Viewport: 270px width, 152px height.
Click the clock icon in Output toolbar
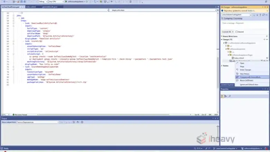tap(82, 122)
